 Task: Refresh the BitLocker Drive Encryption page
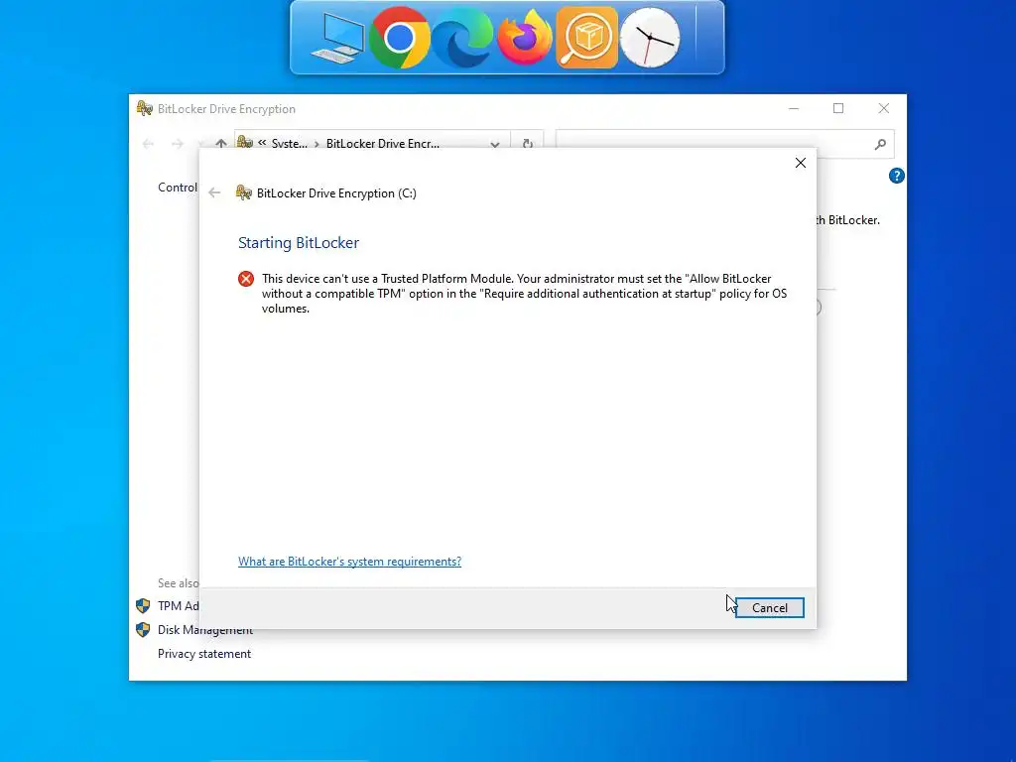click(x=528, y=144)
